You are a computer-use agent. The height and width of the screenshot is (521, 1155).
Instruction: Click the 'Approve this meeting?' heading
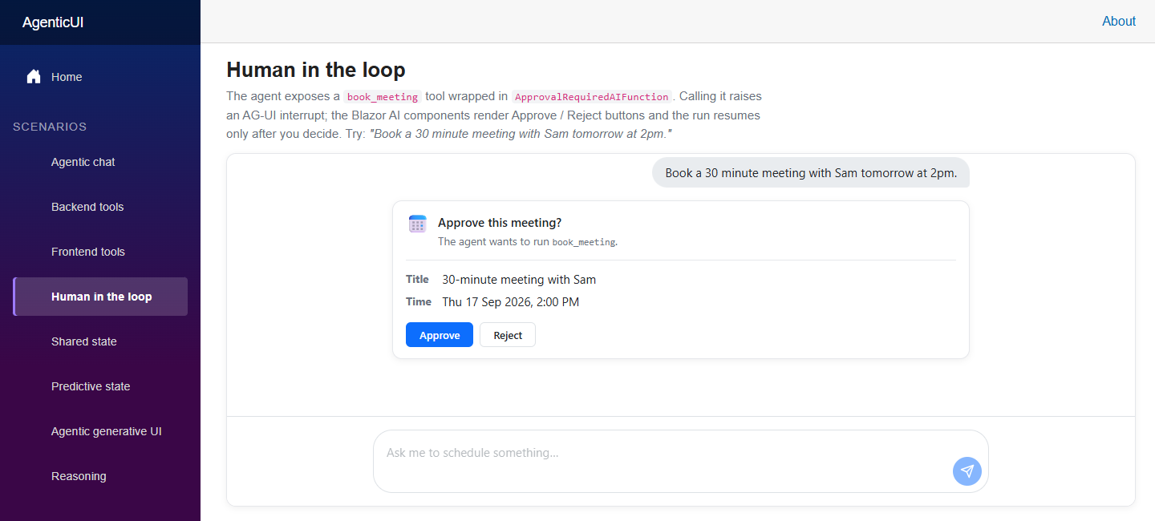(500, 223)
